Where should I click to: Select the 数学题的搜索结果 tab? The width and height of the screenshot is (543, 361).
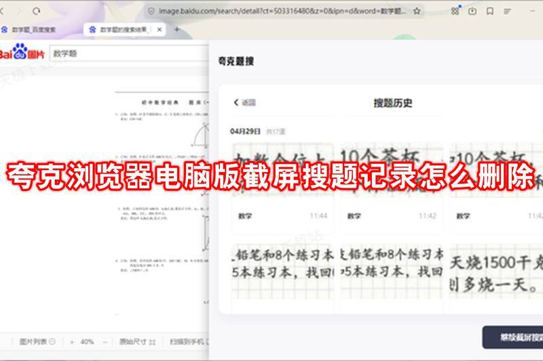[124, 30]
